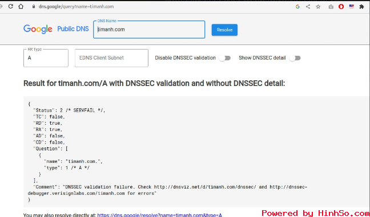Click the "Question": [ line
370x217 pixels.
pyautogui.click(x=51, y=149)
